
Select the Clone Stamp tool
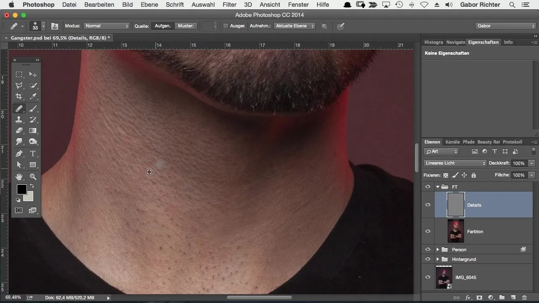pos(19,120)
